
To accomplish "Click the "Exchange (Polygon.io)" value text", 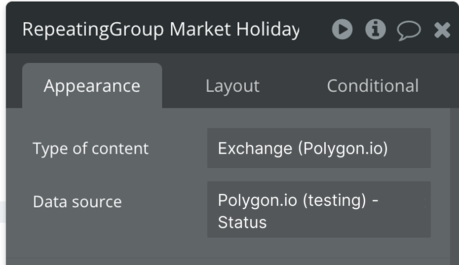I will tap(303, 148).
